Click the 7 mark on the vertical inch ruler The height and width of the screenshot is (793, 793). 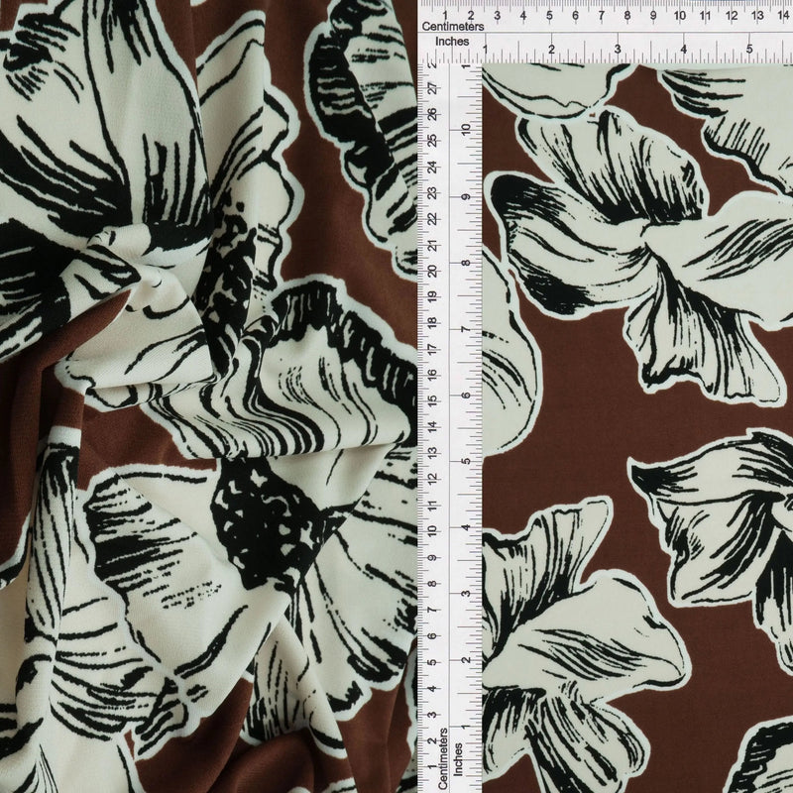tap(467, 329)
